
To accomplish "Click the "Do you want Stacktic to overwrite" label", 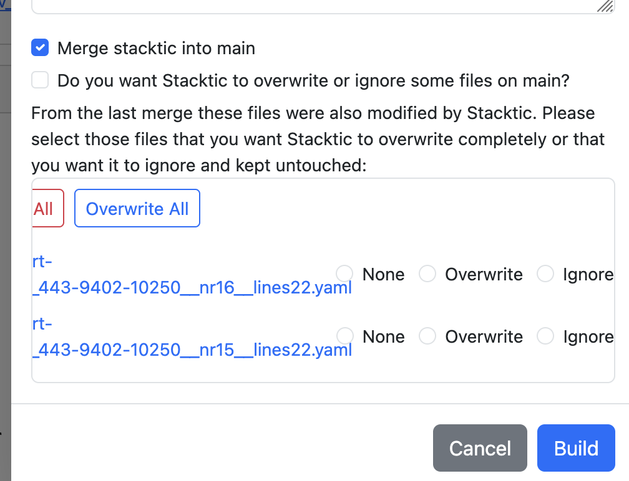I will point(313,80).
